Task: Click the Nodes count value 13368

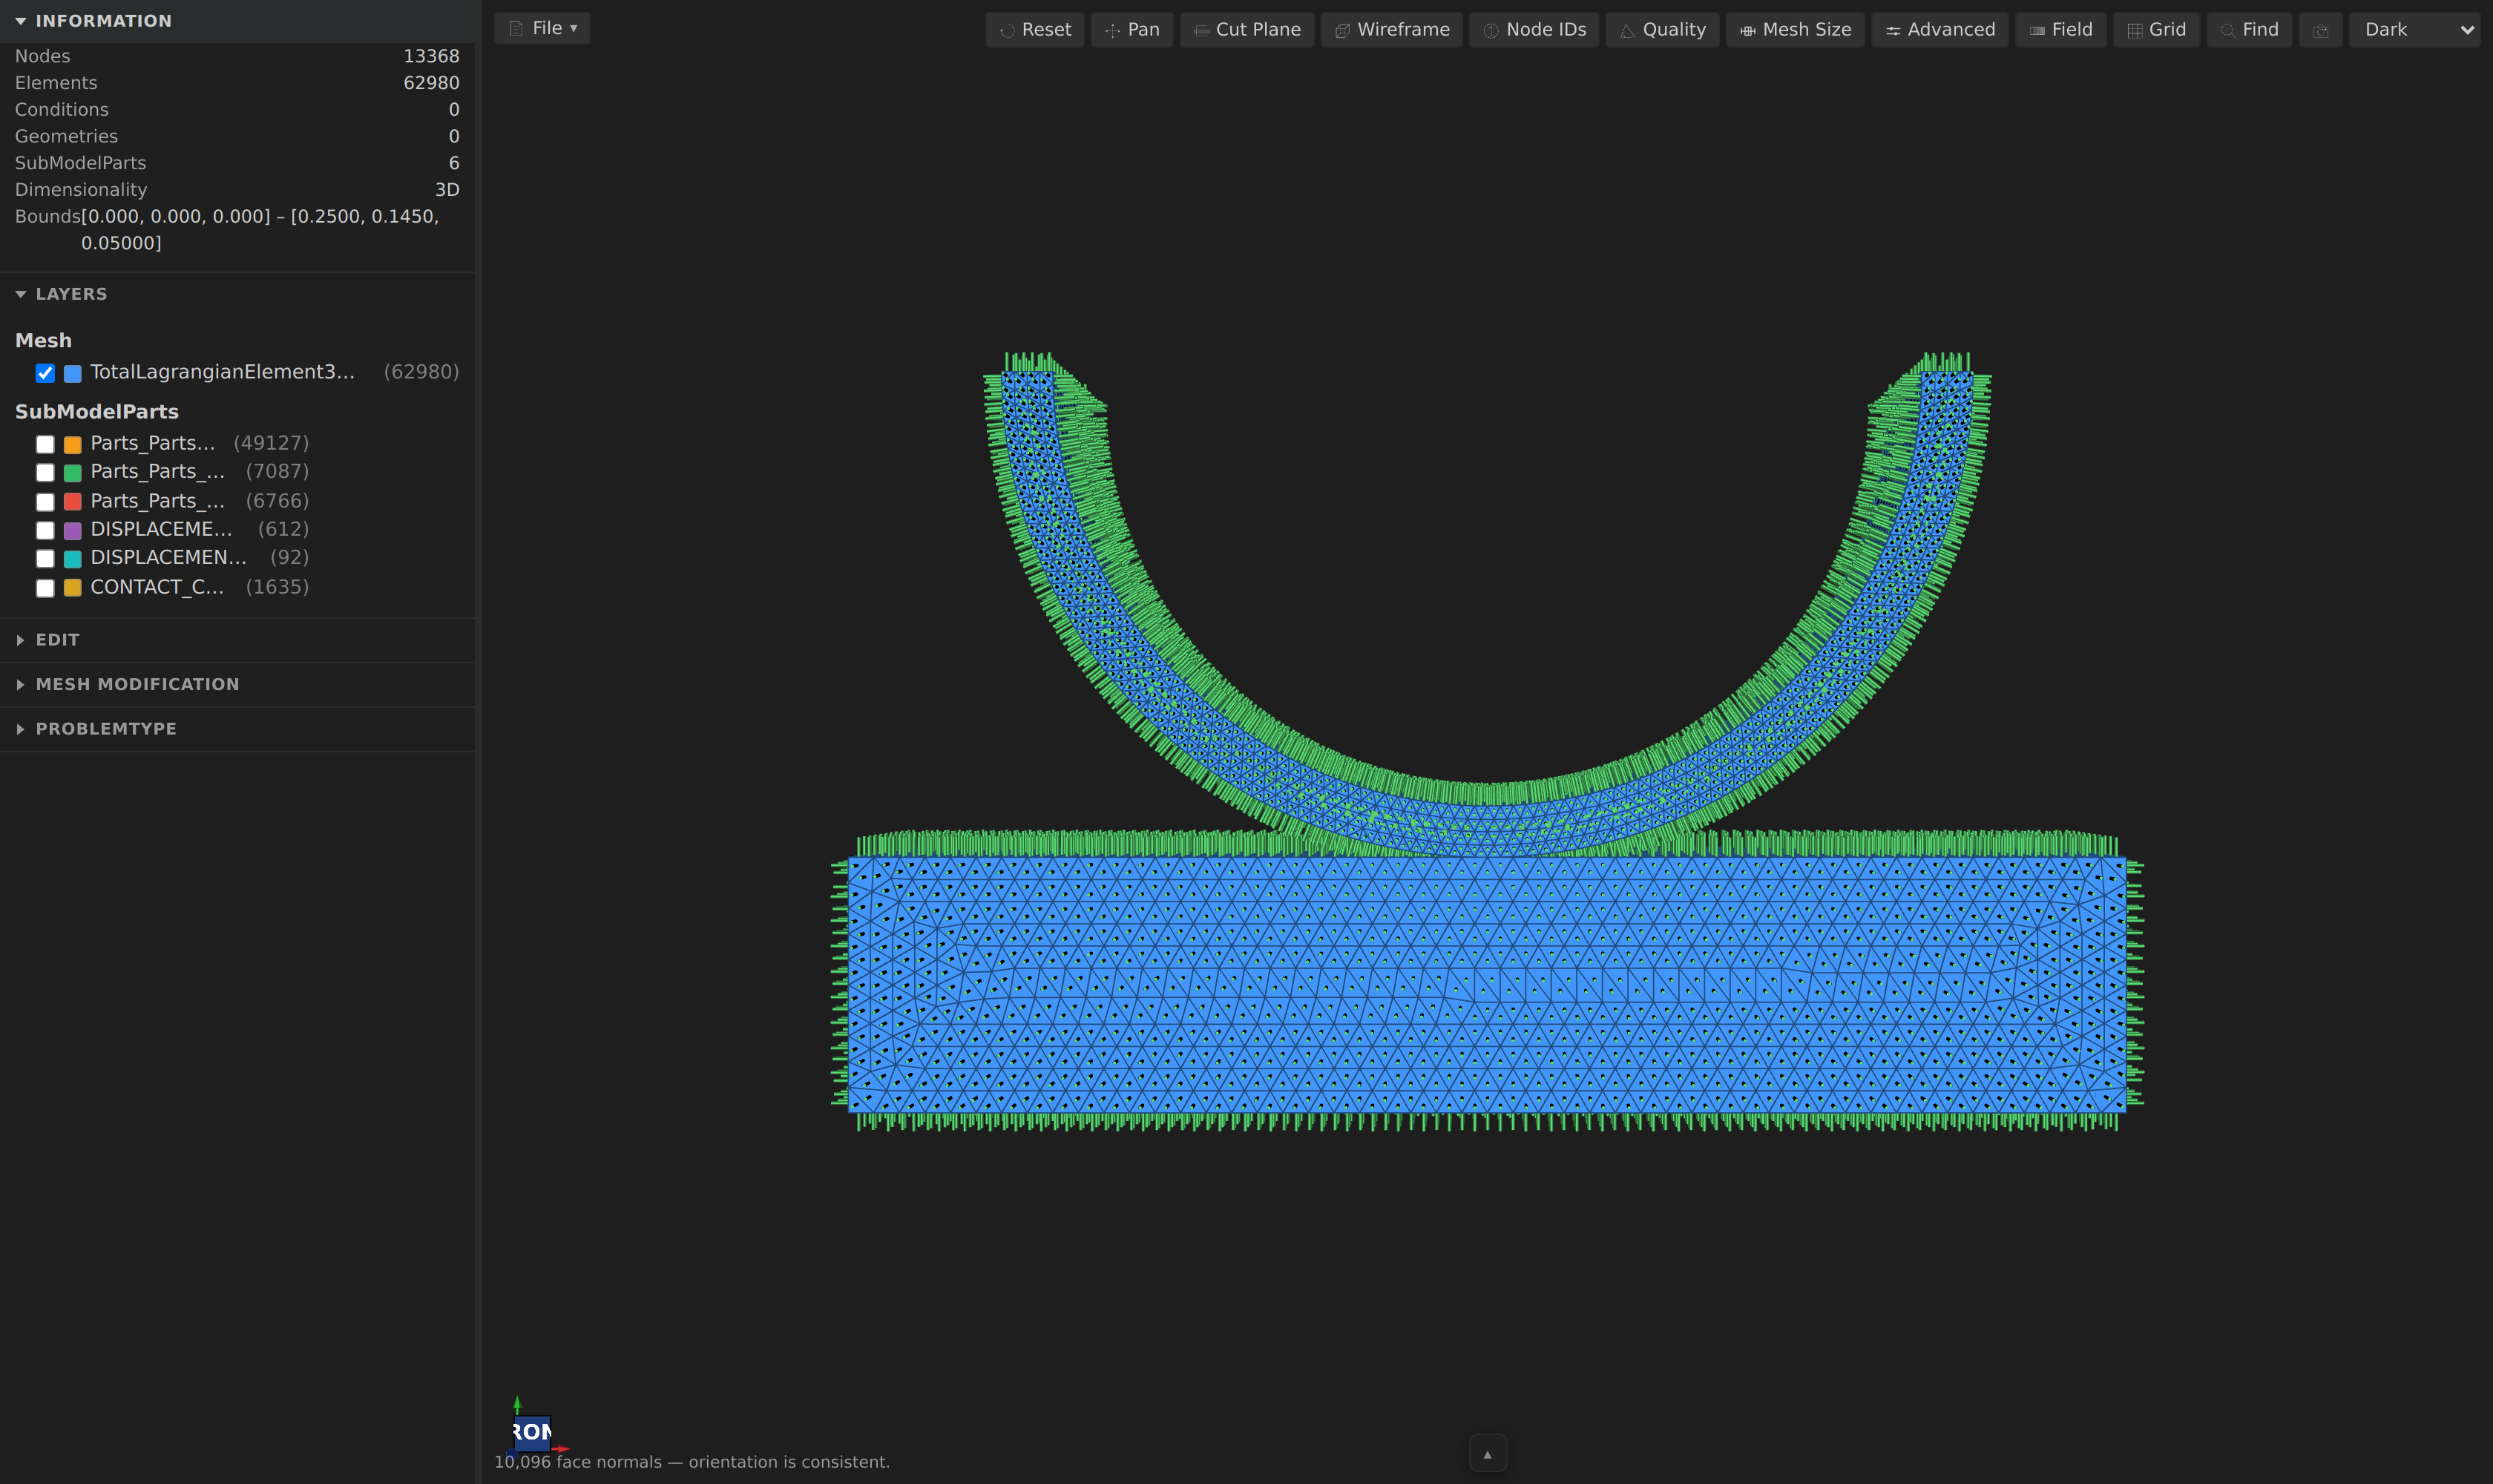Action: [x=431, y=56]
